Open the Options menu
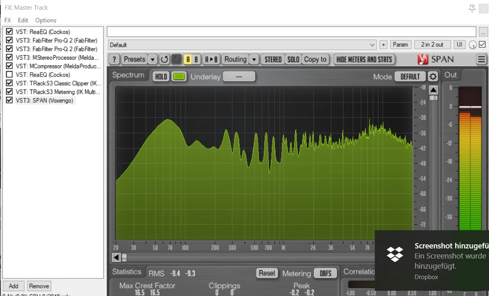489x296 pixels. click(46, 20)
